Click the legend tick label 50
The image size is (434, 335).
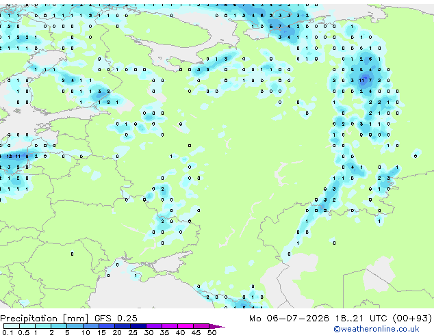(212, 332)
